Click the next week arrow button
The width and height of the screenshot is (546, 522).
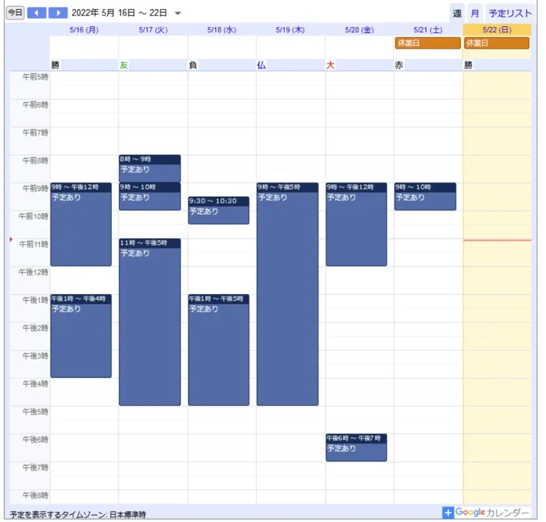point(58,13)
